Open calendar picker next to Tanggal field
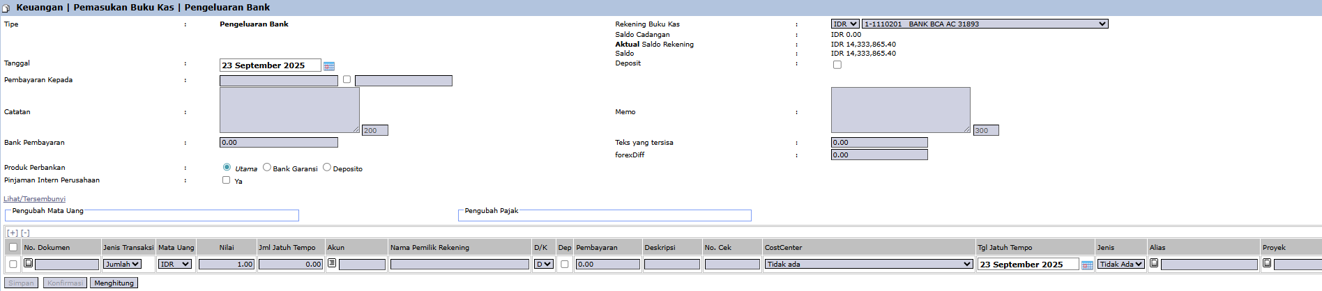 tap(329, 66)
